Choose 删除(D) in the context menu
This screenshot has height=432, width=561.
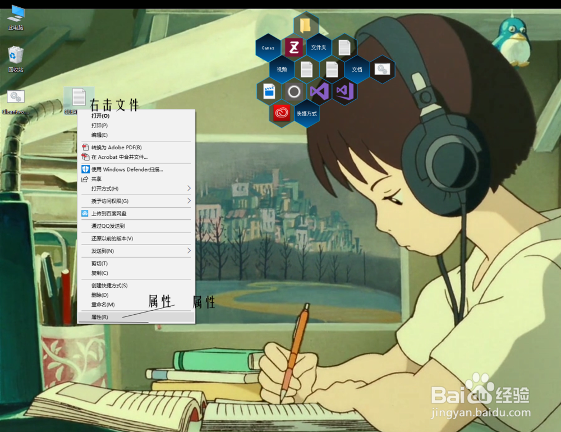click(x=136, y=295)
